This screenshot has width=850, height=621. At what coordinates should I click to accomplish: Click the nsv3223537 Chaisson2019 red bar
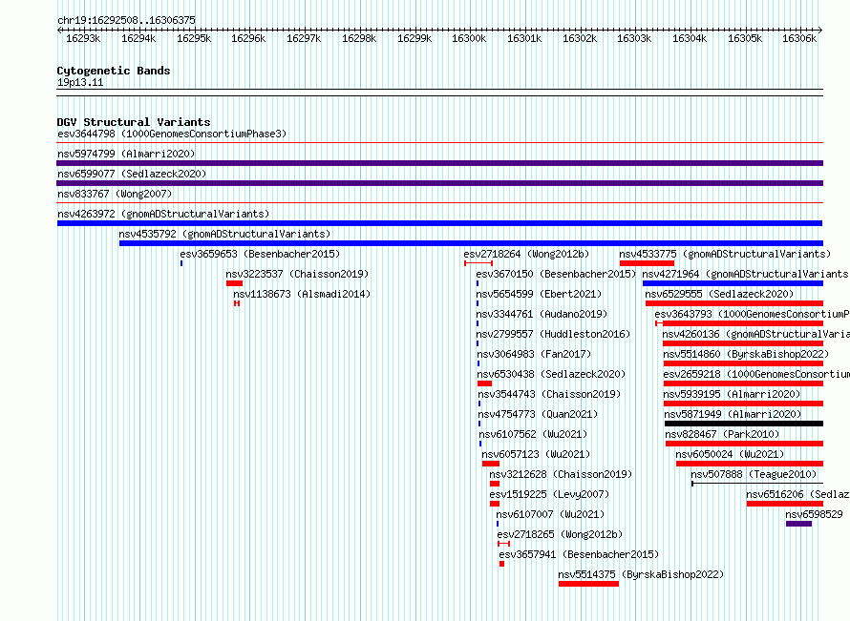pos(234,283)
